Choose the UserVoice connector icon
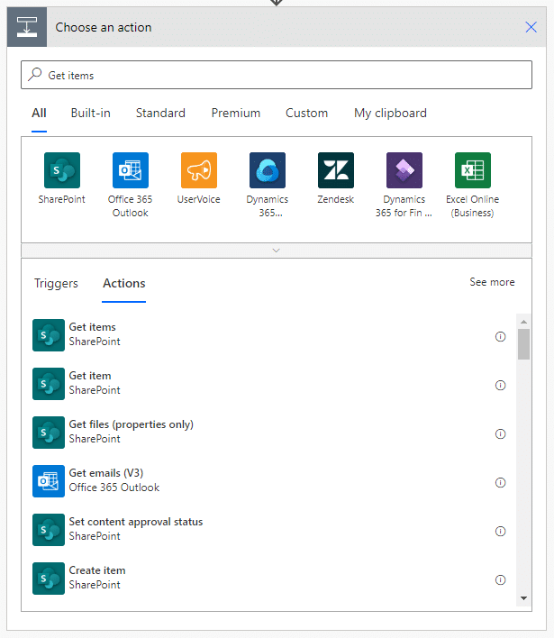 coord(199,170)
